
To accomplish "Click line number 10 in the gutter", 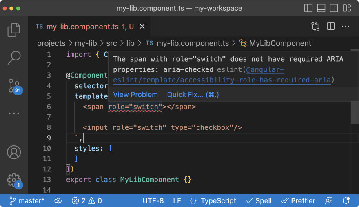I will 47,148.
